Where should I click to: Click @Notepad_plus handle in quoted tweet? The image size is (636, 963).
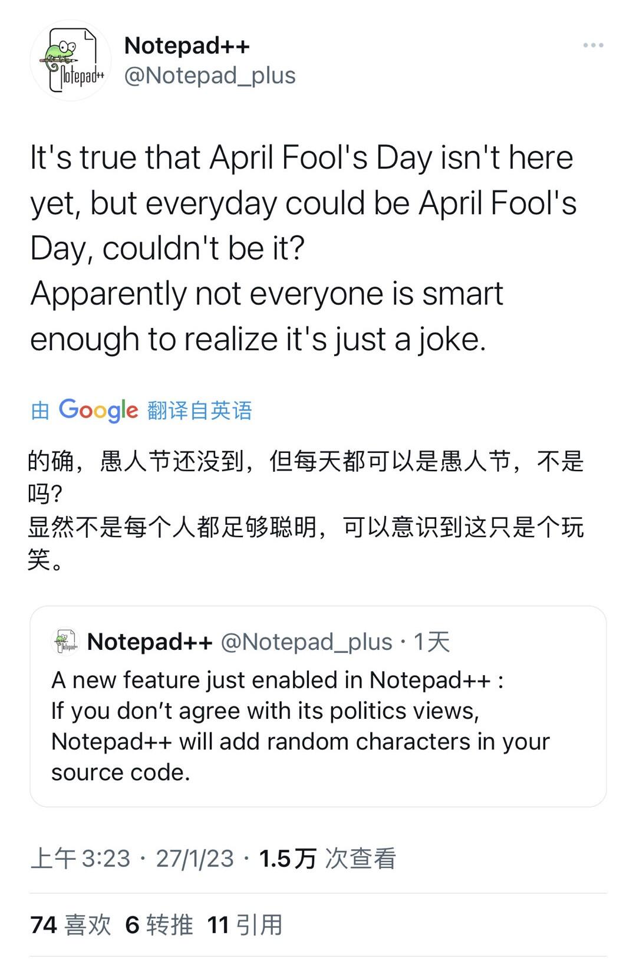pos(306,642)
